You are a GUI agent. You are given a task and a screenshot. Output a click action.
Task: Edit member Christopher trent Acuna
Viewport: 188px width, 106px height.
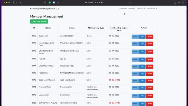pos(142,52)
